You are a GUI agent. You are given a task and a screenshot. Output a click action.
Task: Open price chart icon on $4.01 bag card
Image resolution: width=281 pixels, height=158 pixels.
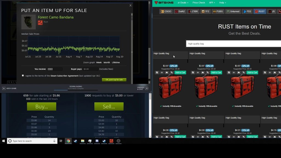[x=229, y=137]
